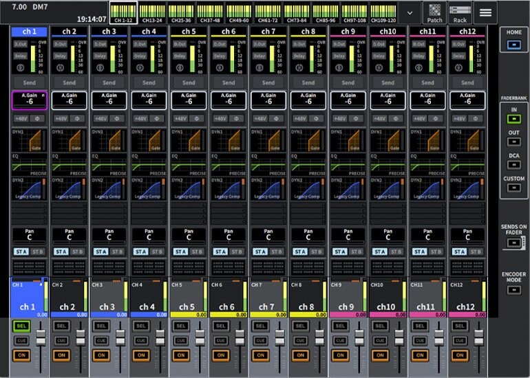The width and height of the screenshot is (530, 378).
Task: Enable CUE on ch 10
Action: pyautogui.click(x=380, y=340)
